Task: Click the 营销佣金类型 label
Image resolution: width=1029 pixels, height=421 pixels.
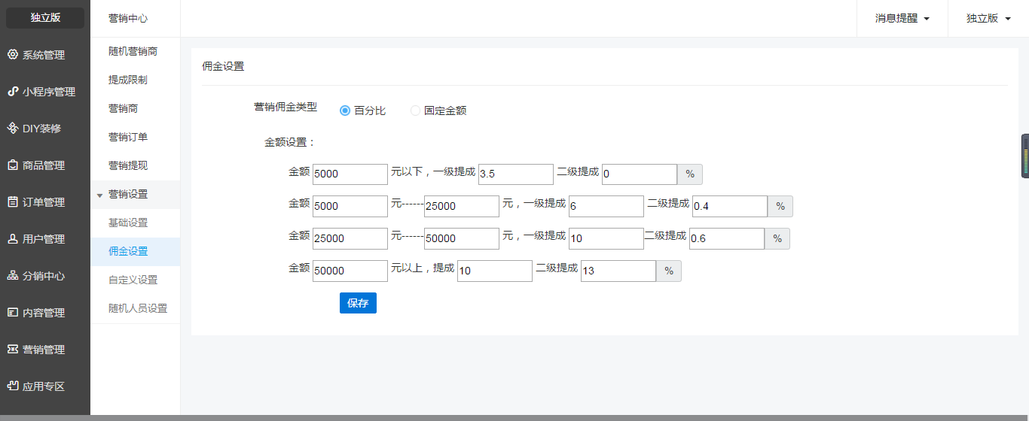Action: point(285,107)
